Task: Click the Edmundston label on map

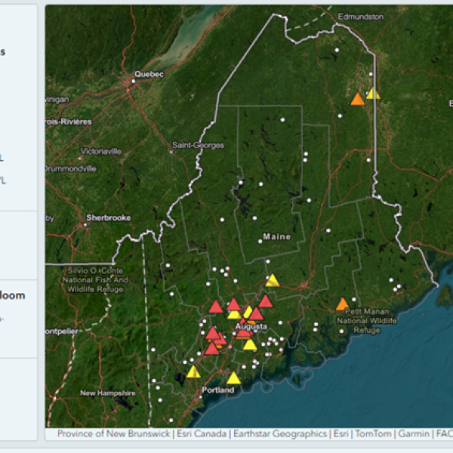Action: 361,17
